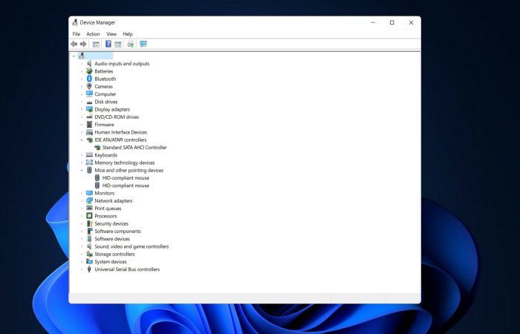Expand the Monitors category arrow
The image size is (520, 334).
click(x=82, y=193)
